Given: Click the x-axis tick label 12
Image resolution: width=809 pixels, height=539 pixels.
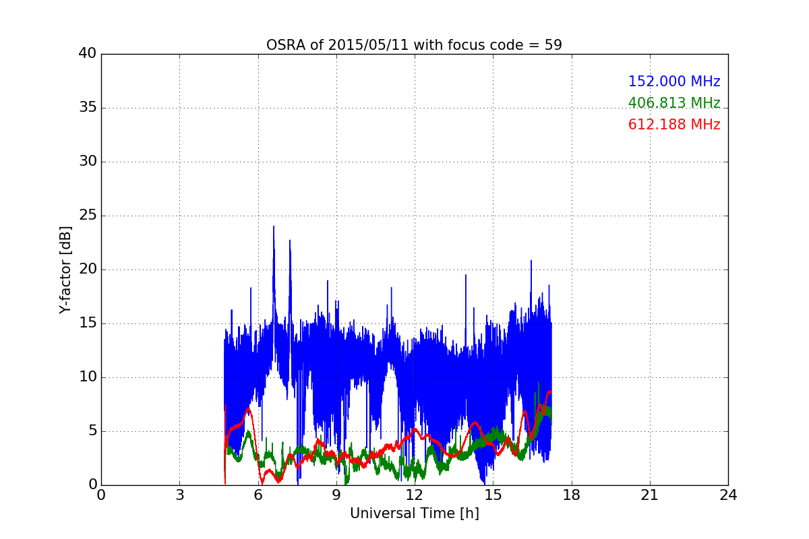Looking at the screenshot, I should pyautogui.click(x=414, y=495).
